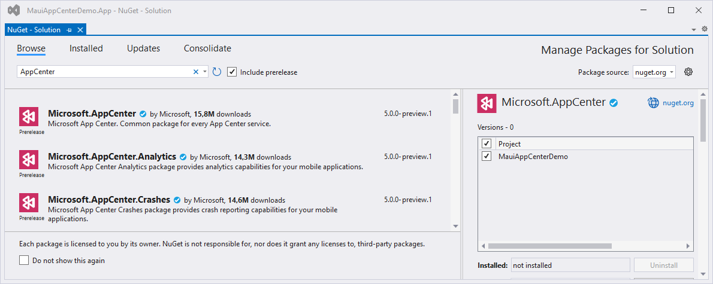Expand the search box history dropdown
Image resolution: width=713 pixels, height=284 pixels.
tap(205, 72)
